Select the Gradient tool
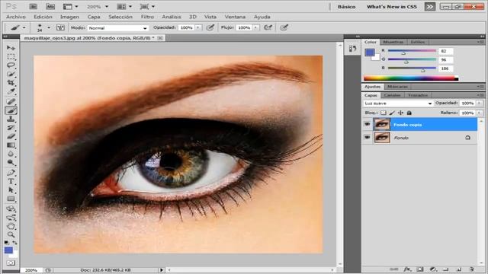The width and height of the screenshot is (488, 274). click(x=11, y=145)
